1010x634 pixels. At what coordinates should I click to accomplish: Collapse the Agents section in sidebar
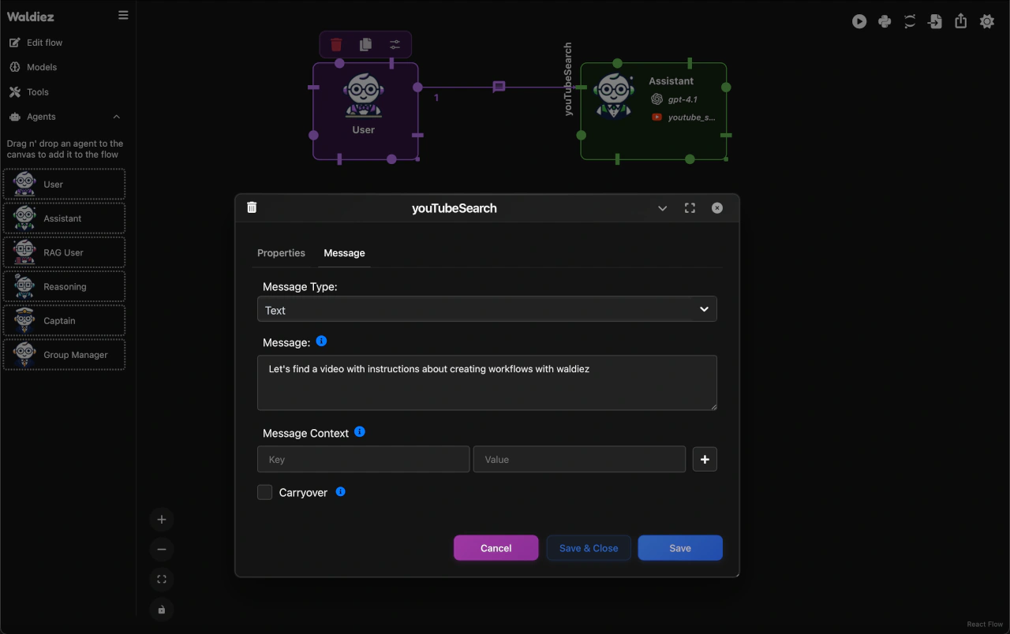coord(117,117)
